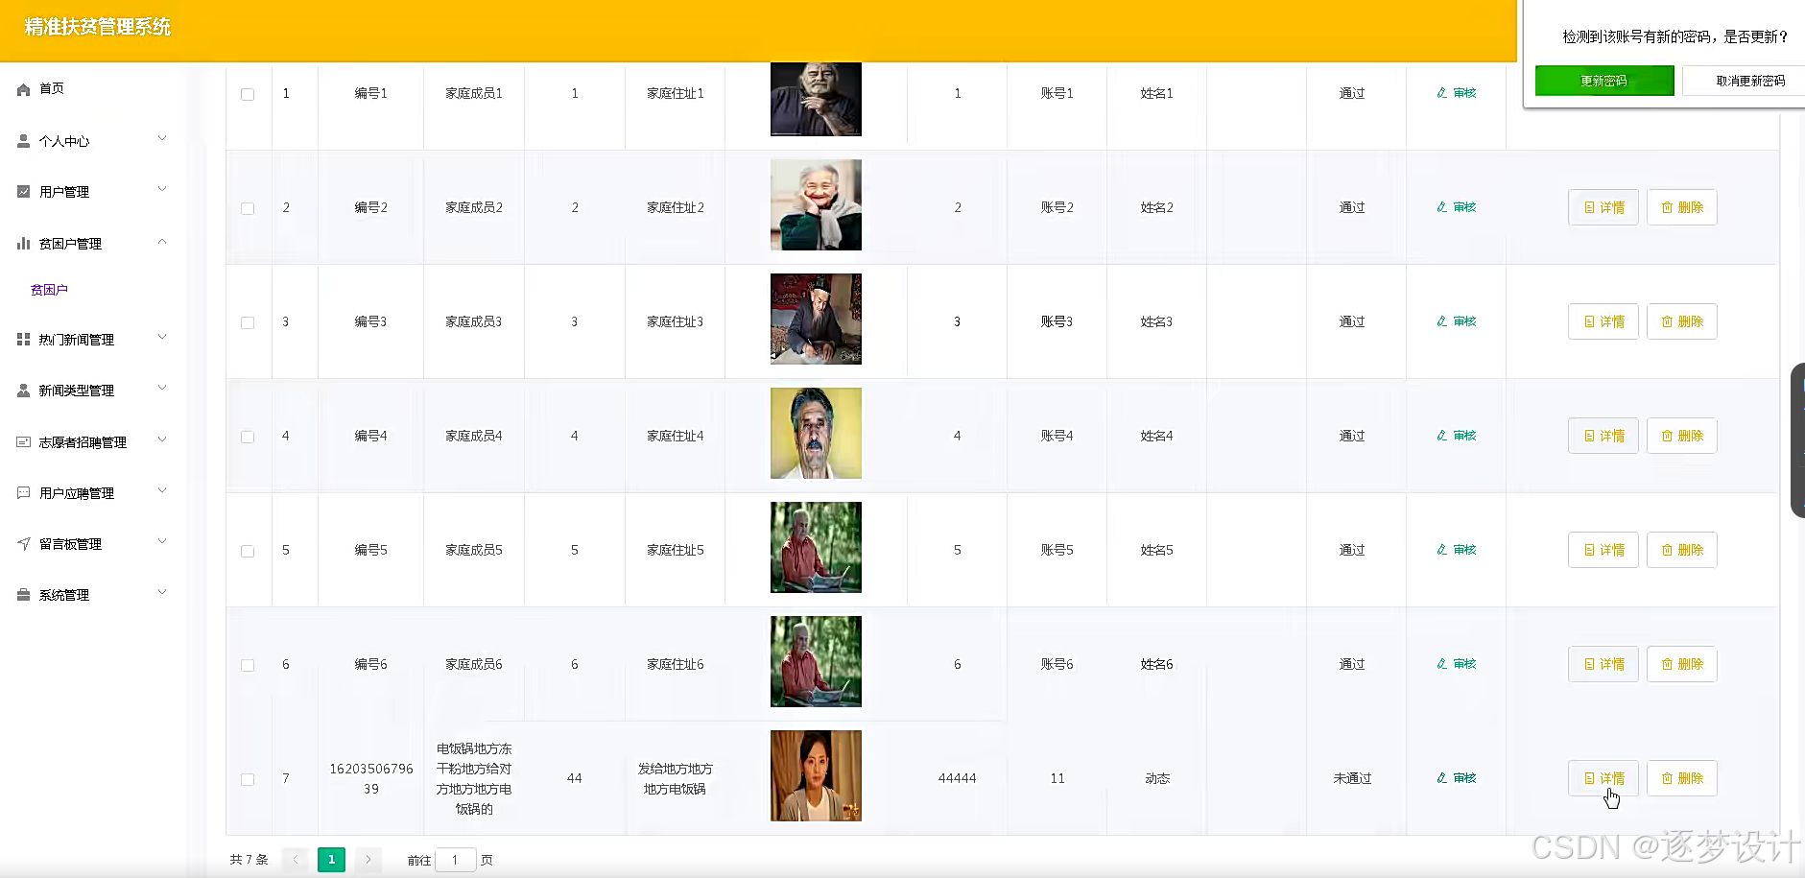Open the photo thumbnail in row 4
Viewport: 1805px width, 878px height.
point(816,433)
